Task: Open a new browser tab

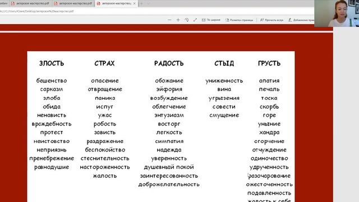Action: (141, 3)
